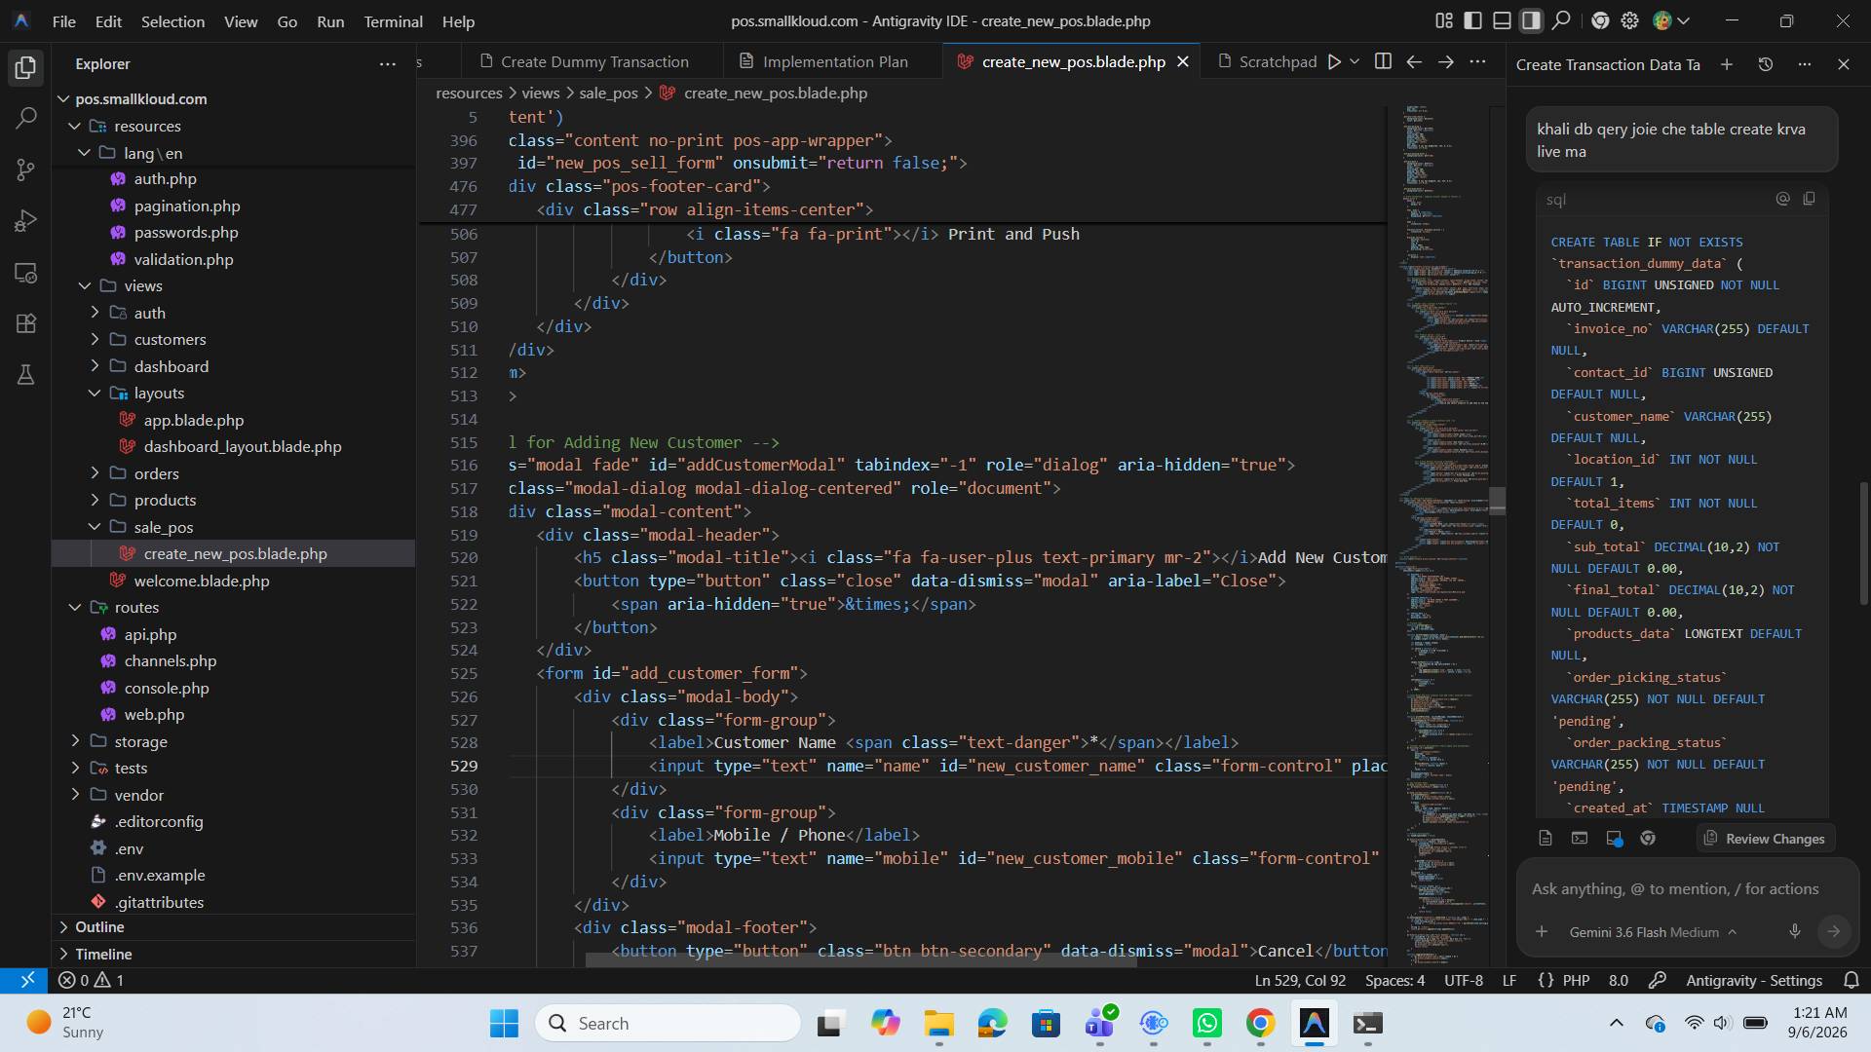Toggle the primary sidebar layout button
This screenshot has height=1052, width=1871.
[x=1472, y=20]
